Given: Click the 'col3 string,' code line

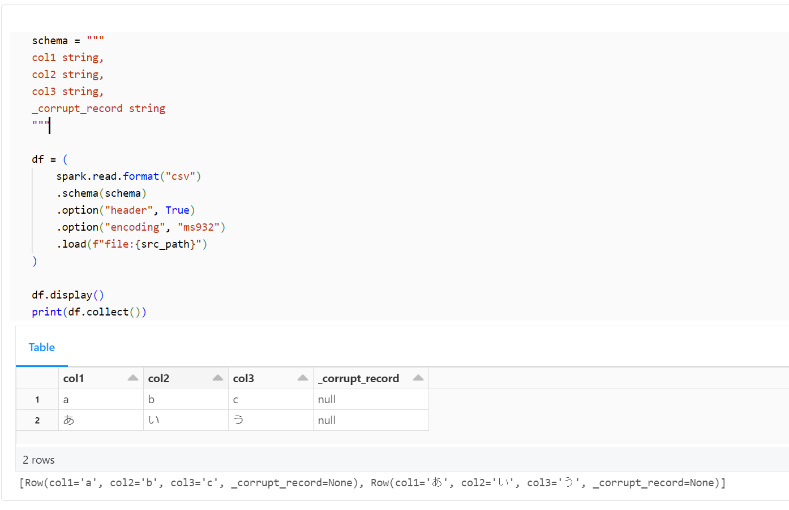Looking at the screenshot, I should point(67,92).
